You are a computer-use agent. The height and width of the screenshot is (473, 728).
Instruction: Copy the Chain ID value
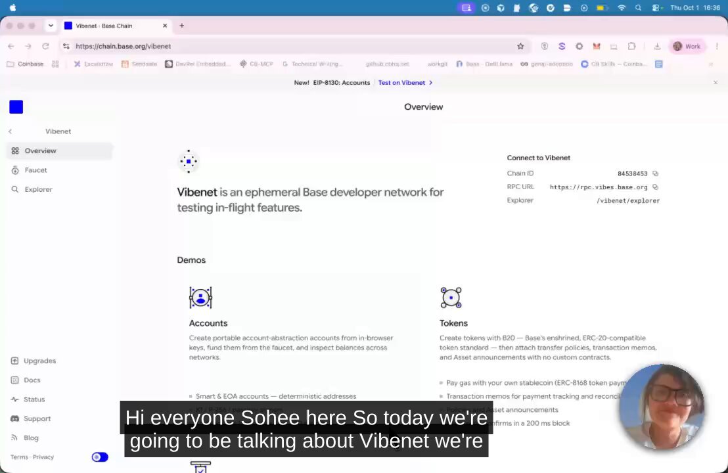tap(655, 173)
